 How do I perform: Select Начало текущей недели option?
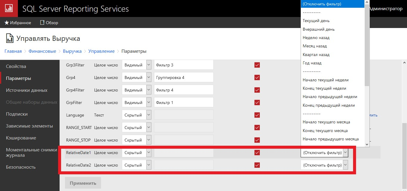[x=333, y=80]
